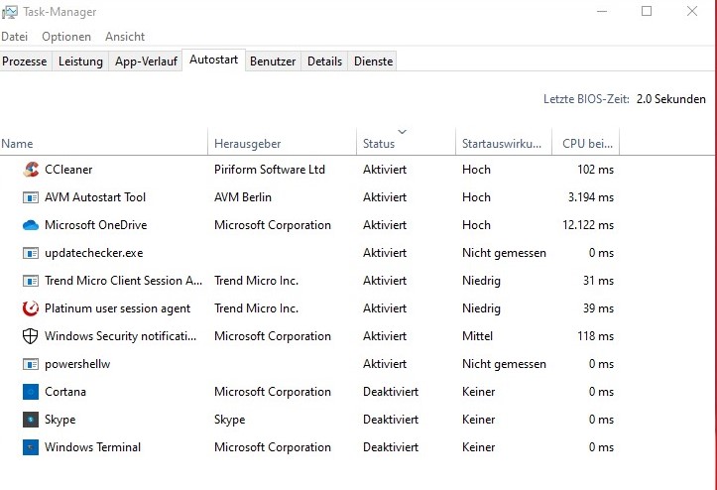The width and height of the screenshot is (717, 490).
Task: Select the Microsoft OneDrive entry
Action: tap(95, 225)
